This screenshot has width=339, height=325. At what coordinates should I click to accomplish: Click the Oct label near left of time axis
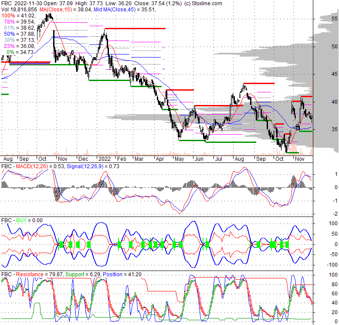[x=42, y=159]
